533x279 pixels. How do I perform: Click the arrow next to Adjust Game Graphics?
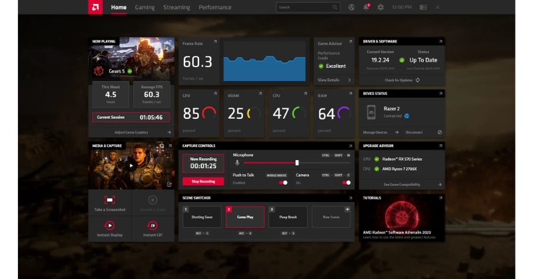[x=169, y=132]
